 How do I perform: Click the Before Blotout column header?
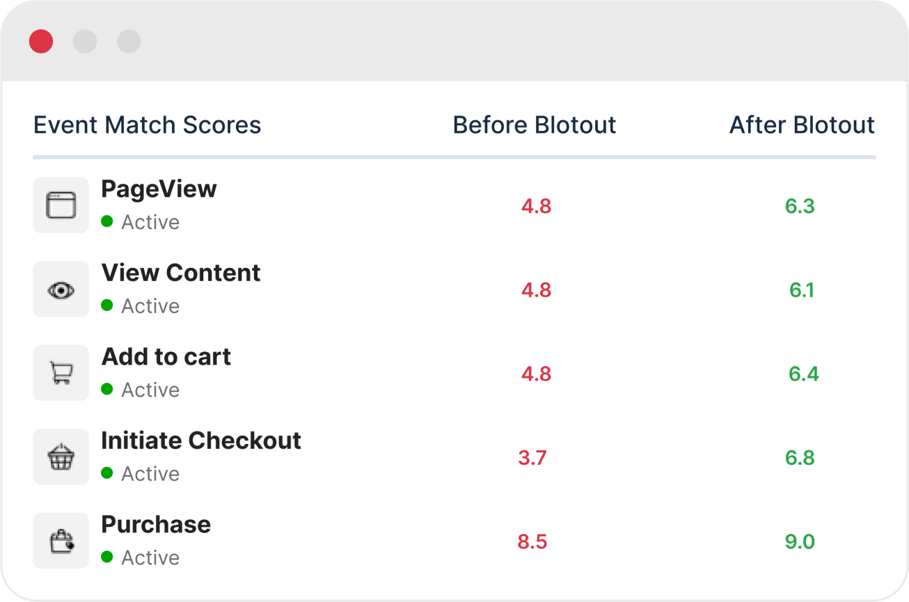pos(535,125)
